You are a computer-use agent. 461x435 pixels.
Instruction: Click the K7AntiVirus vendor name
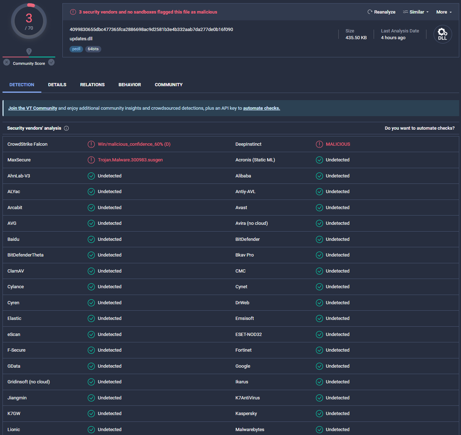tap(248, 398)
